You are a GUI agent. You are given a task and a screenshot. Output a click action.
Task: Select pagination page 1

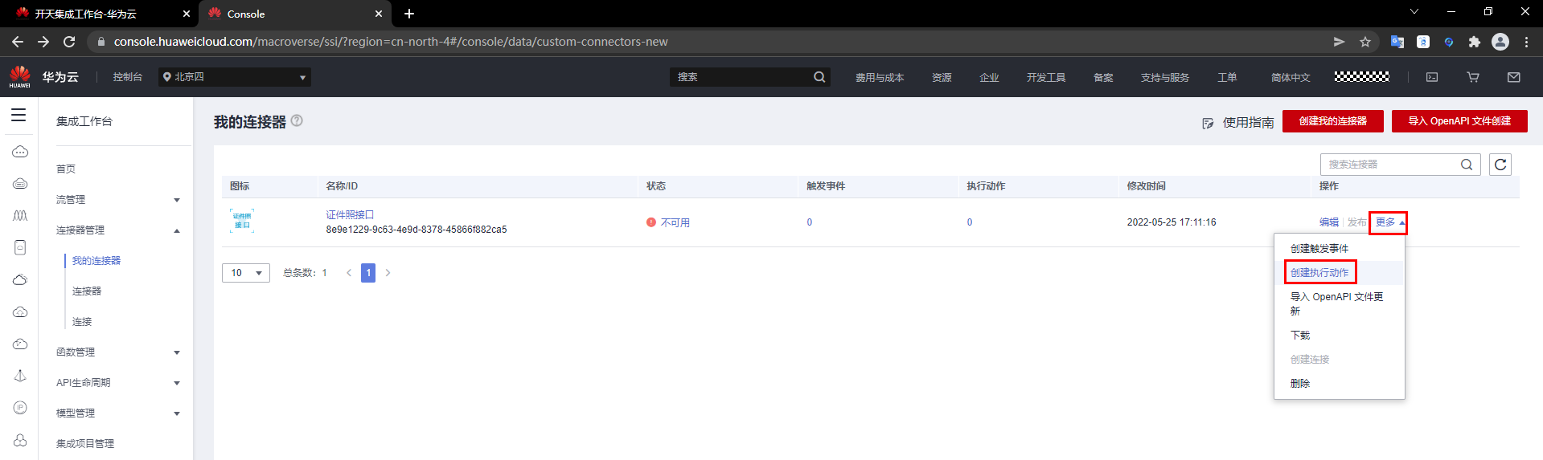point(368,273)
